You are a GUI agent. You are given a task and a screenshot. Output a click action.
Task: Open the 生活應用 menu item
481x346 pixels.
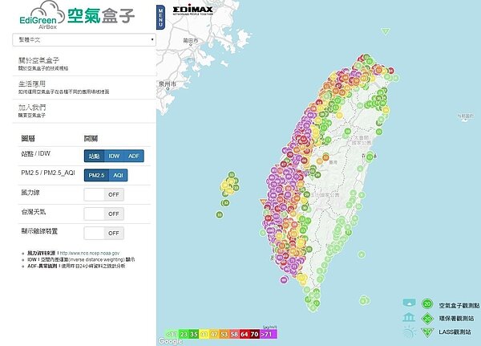(x=84, y=88)
